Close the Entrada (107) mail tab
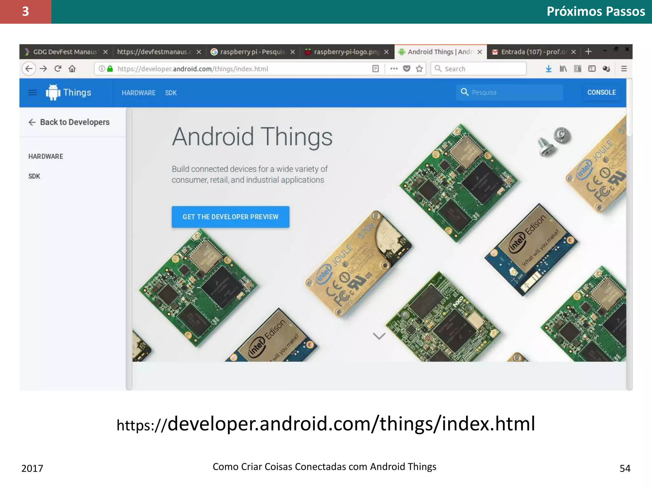The width and height of the screenshot is (652, 489). click(x=573, y=52)
